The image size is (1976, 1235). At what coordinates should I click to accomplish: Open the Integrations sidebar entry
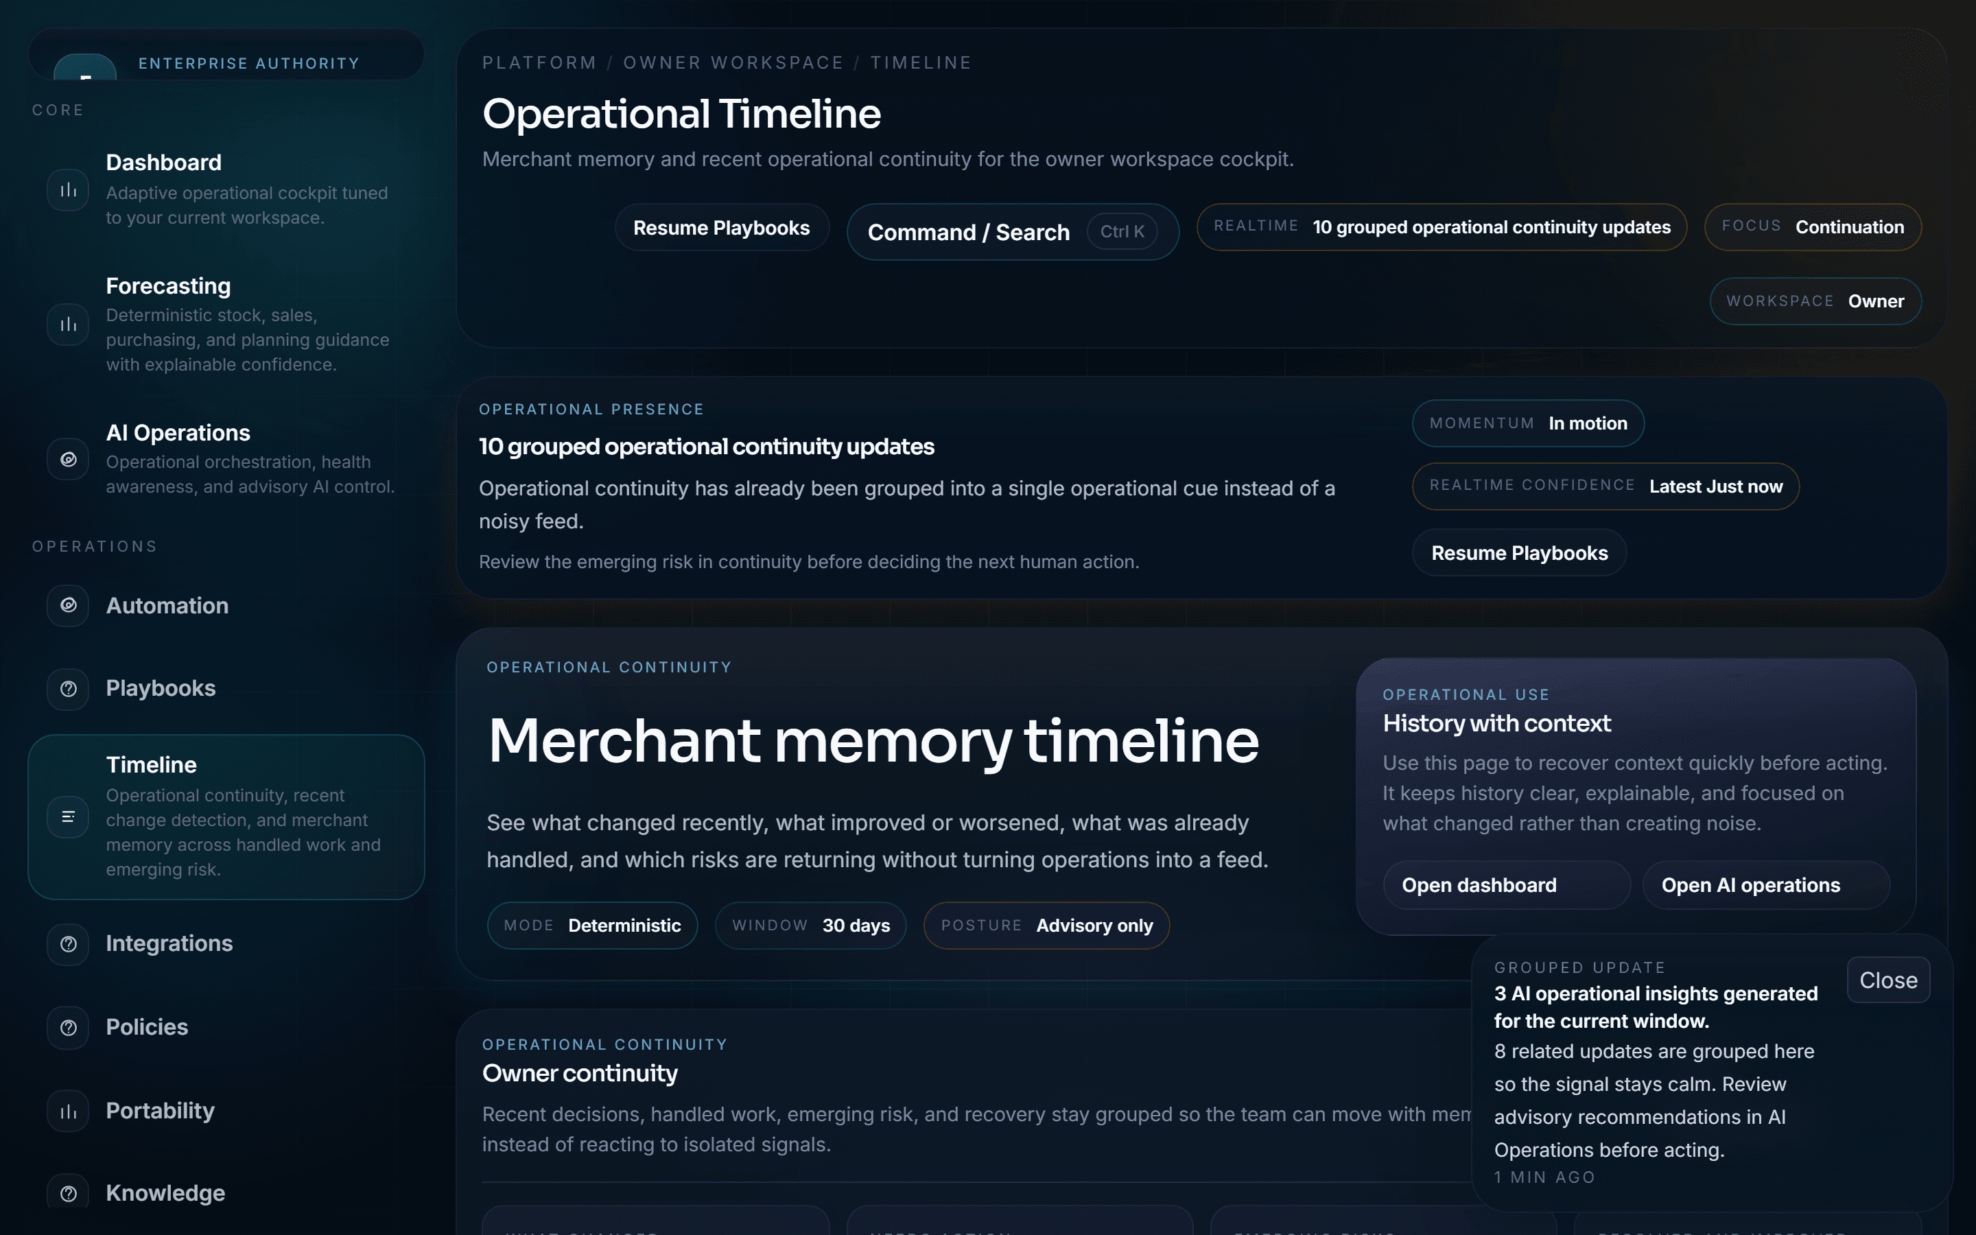(226, 943)
